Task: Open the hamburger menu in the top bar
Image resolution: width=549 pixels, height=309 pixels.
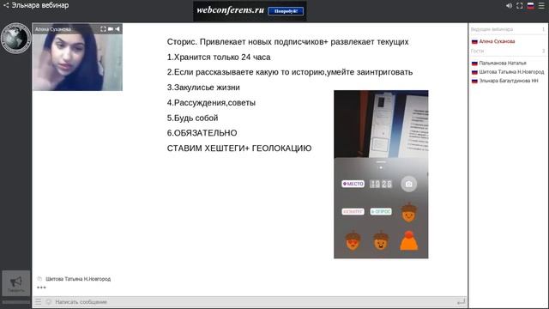Action: pos(541,6)
